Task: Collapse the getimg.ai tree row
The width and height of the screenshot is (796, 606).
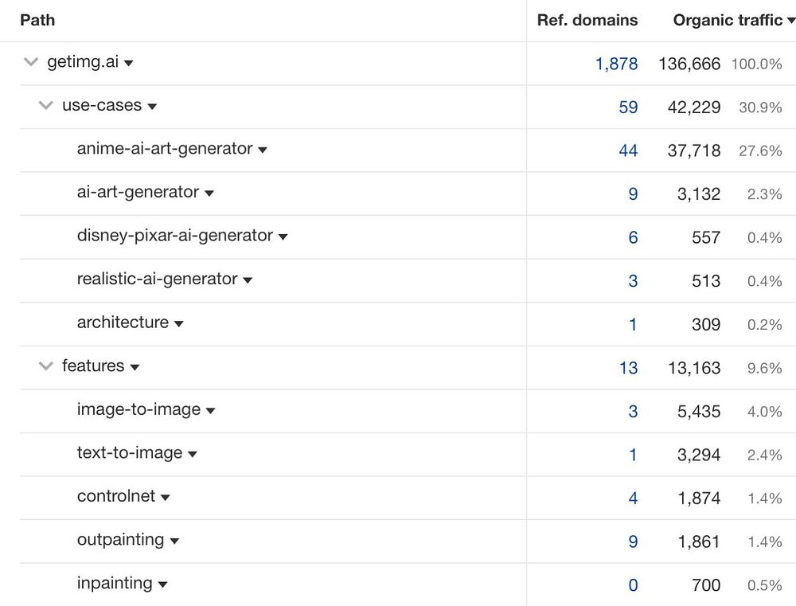Action: pos(31,62)
